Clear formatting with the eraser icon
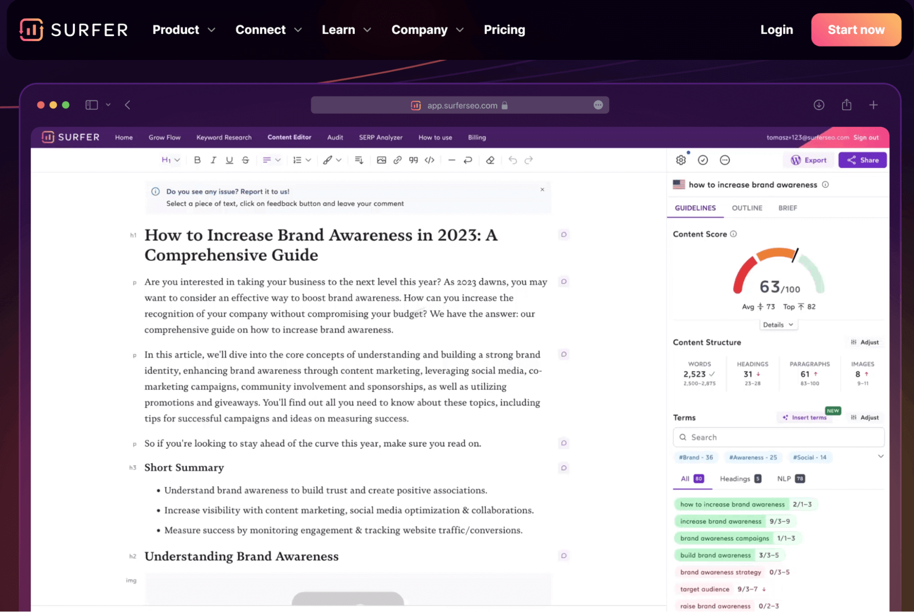The height and width of the screenshot is (612, 914). pos(490,160)
